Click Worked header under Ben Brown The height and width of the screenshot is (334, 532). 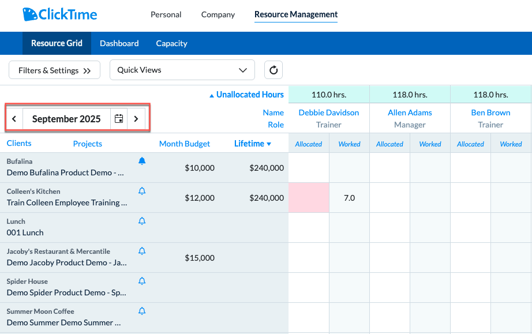tap(511, 144)
